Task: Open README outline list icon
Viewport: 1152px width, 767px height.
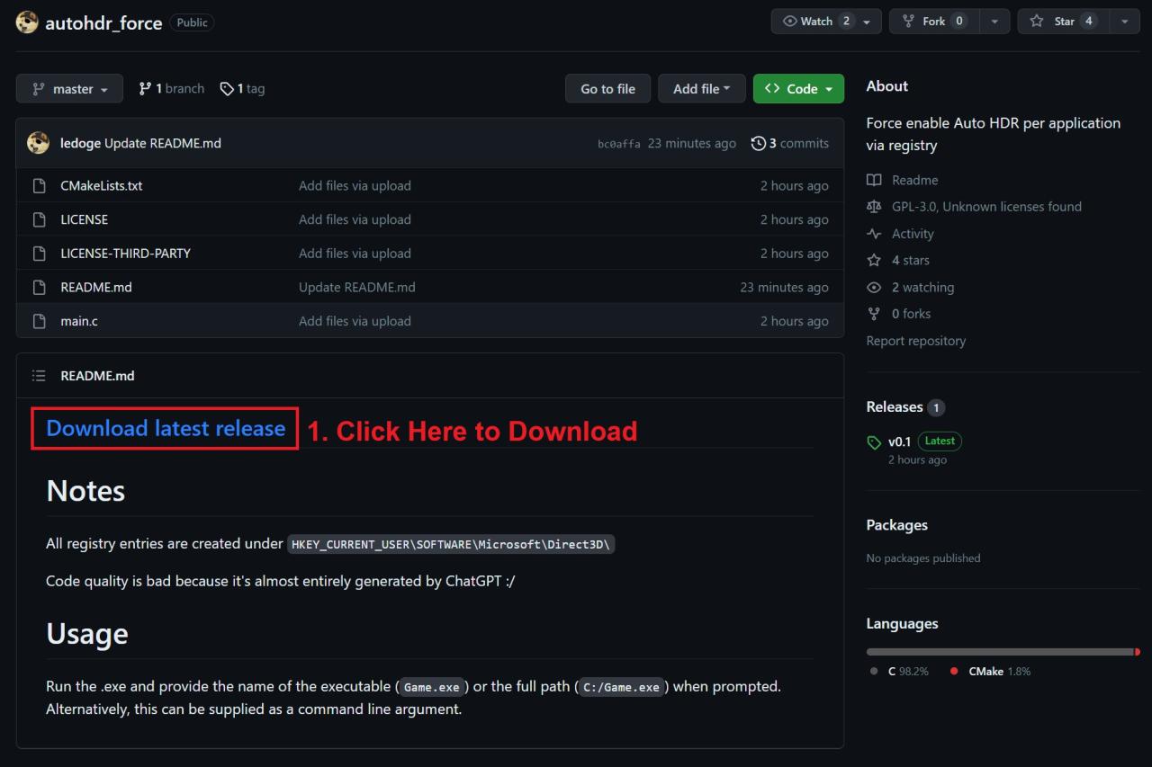Action: (x=39, y=376)
